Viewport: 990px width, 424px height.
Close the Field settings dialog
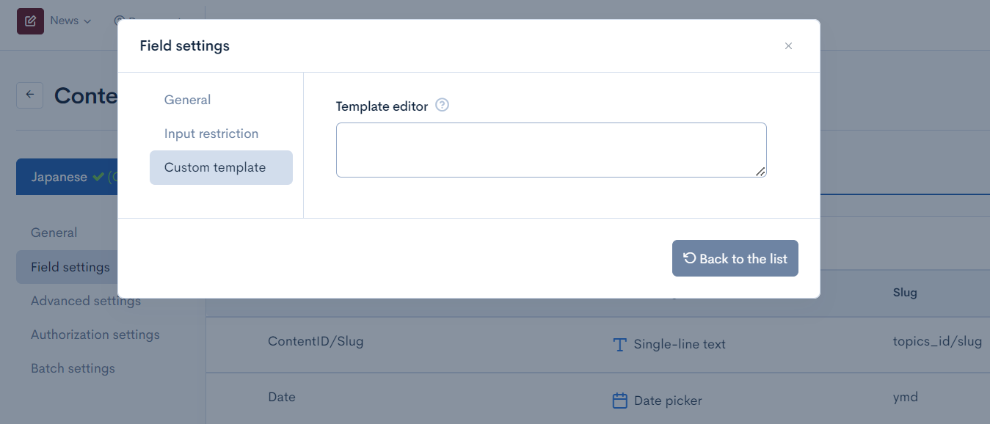(x=788, y=45)
